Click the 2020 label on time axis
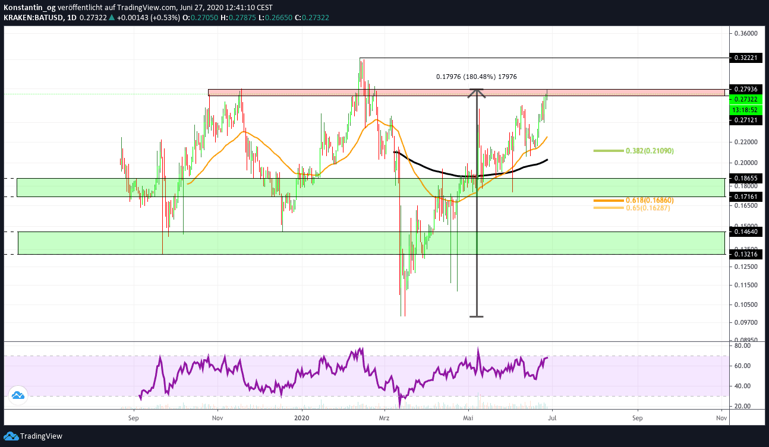The height and width of the screenshot is (447, 769). tap(302, 418)
